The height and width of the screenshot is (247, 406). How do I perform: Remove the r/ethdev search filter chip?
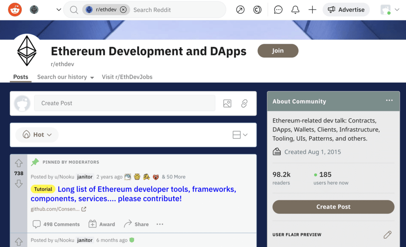pyautogui.click(x=123, y=10)
